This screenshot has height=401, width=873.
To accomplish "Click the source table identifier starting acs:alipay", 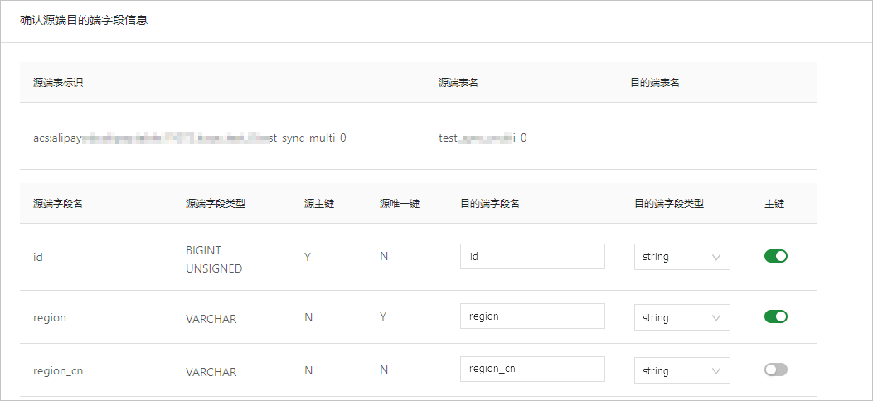I will (190, 138).
